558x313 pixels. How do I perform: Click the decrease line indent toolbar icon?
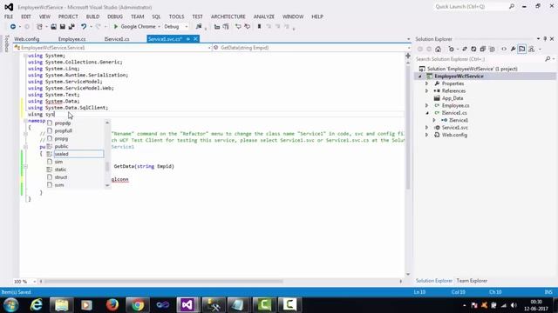point(217,27)
